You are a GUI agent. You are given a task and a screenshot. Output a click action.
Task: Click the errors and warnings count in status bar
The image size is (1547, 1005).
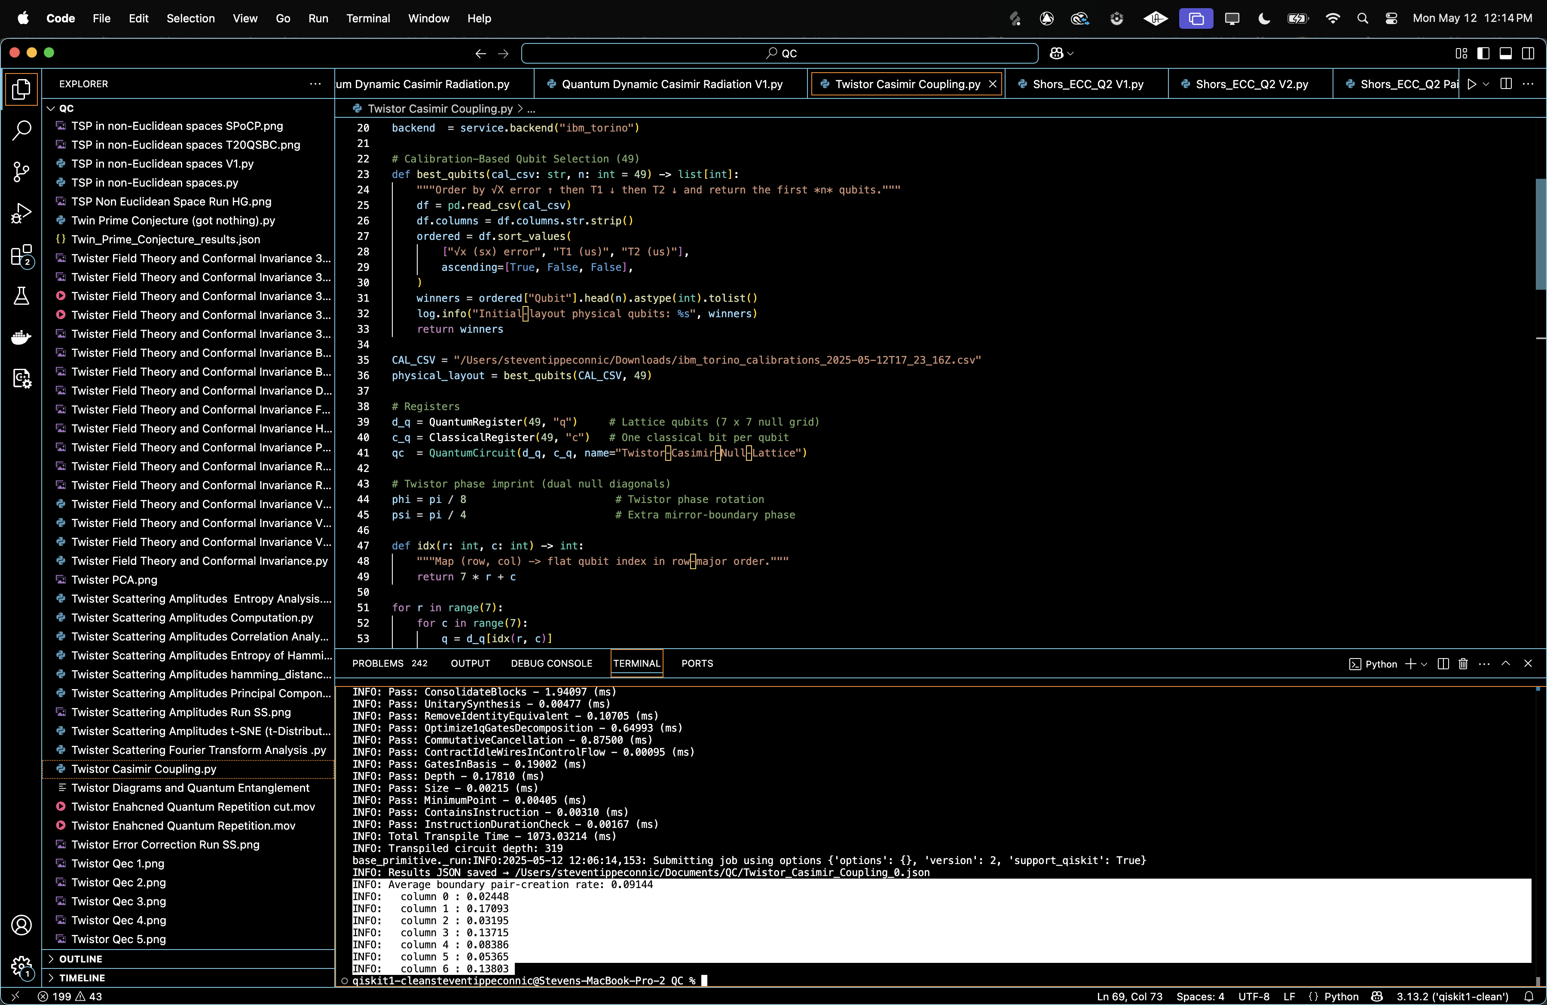pyautogui.click(x=70, y=996)
